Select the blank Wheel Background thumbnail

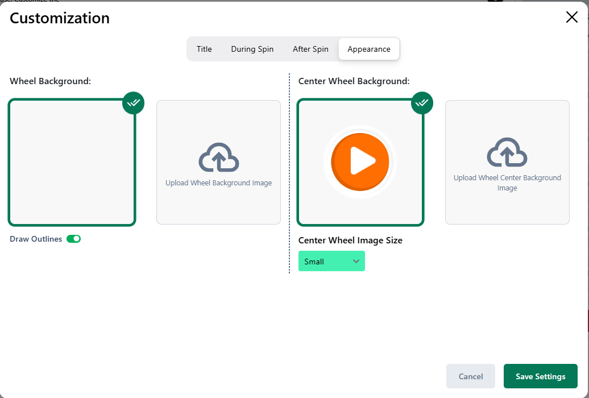coord(72,163)
